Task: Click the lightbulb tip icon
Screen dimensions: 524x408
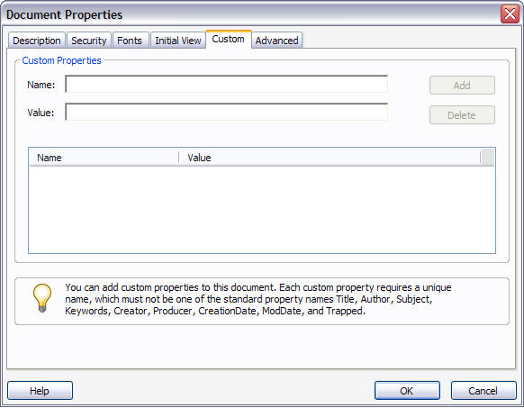Action: pos(42,298)
